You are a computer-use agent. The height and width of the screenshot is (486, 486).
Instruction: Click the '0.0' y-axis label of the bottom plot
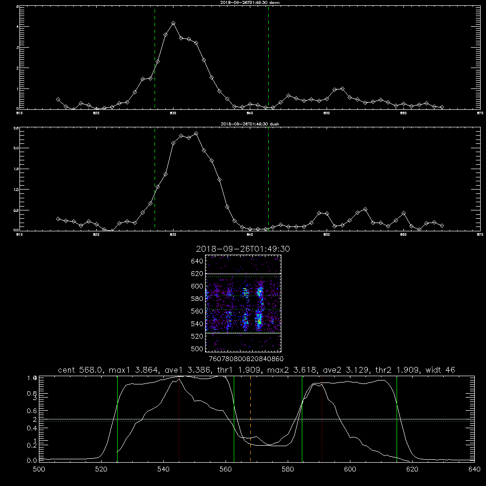coord(32,460)
